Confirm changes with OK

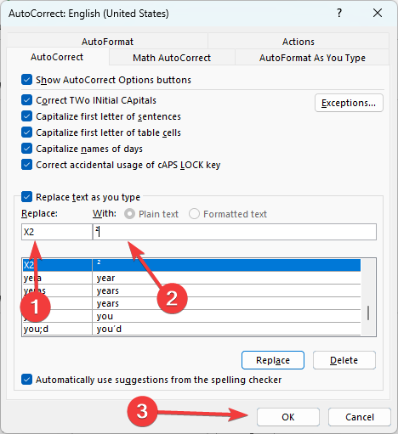click(x=288, y=417)
